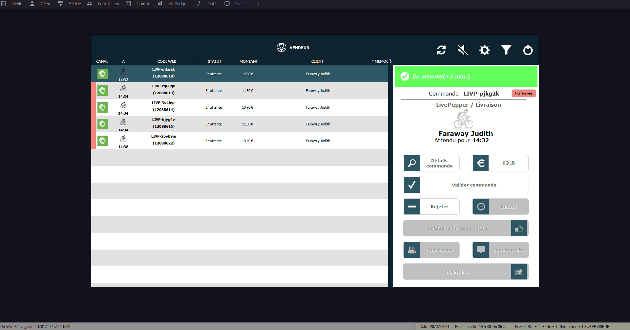Select order row LIVP-rg68q8
The image size is (630, 330).
(240, 91)
